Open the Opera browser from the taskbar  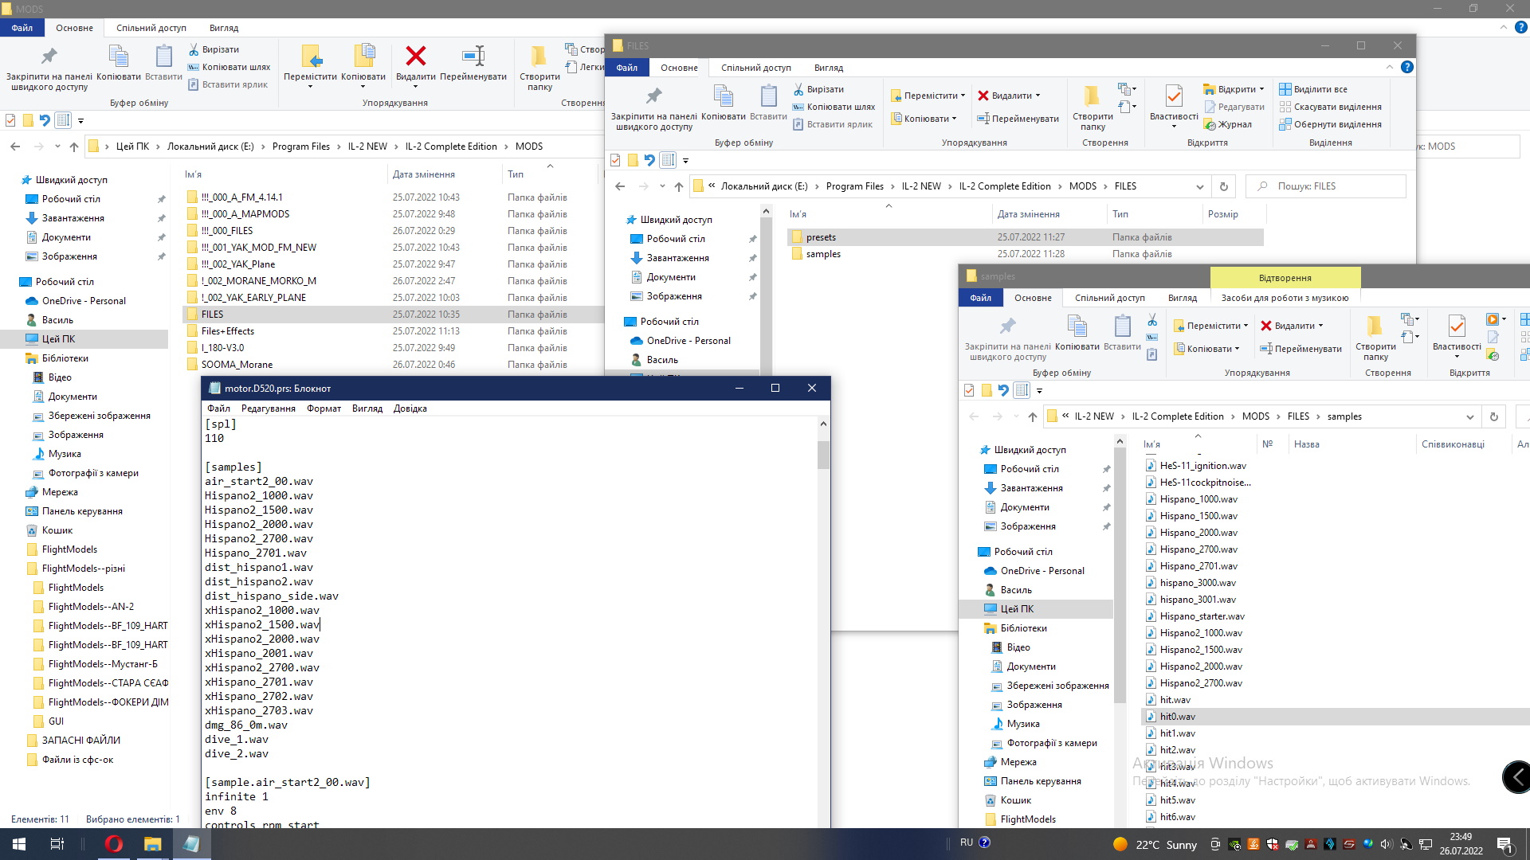[x=114, y=844]
